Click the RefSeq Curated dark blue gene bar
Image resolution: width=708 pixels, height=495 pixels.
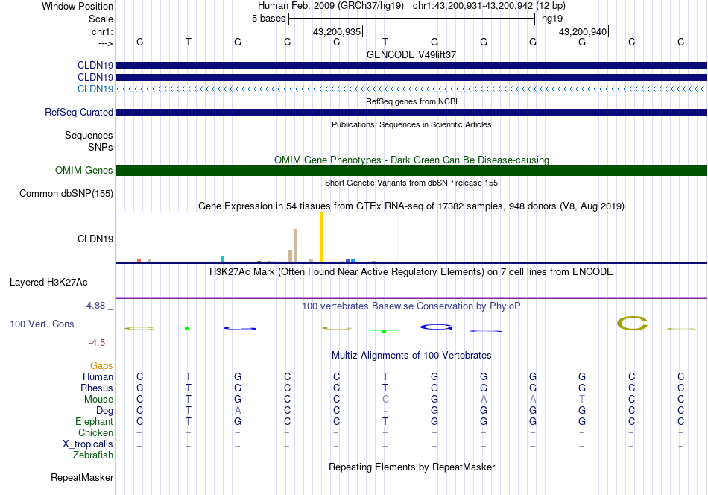point(411,112)
